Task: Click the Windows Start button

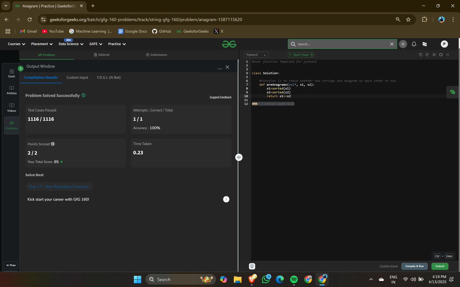Action: (138, 279)
